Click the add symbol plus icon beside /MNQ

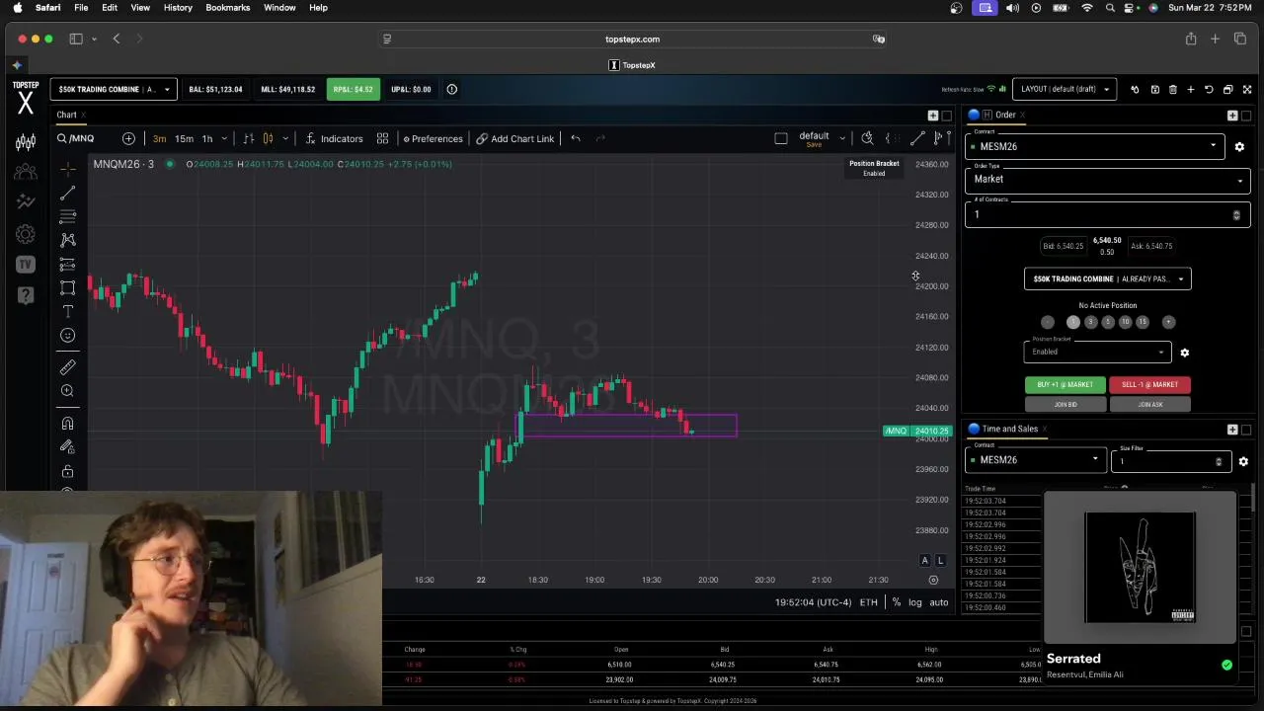(x=128, y=138)
